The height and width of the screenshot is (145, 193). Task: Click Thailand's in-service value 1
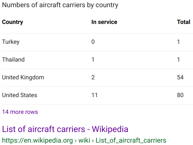93,60
